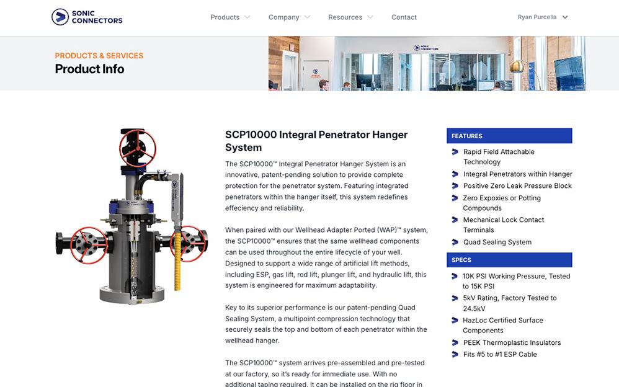
Task: Click arrow bullet beside Integral Penetrators within Hanger
Action: [455, 174]
